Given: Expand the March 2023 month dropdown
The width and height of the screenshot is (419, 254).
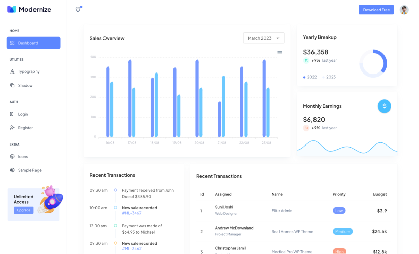Looking at the screenshot, I should point(264,38).
